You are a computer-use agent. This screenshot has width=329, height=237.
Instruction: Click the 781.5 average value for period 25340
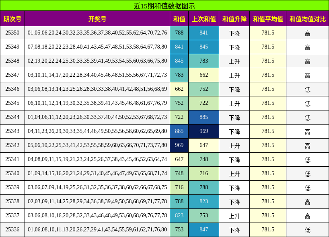pos(268,173)
